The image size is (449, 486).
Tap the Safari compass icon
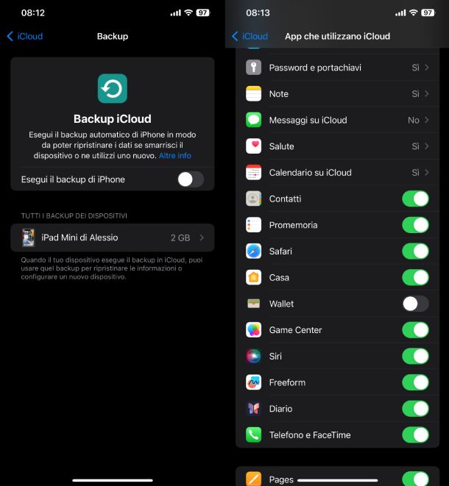[x=253, y=251]
